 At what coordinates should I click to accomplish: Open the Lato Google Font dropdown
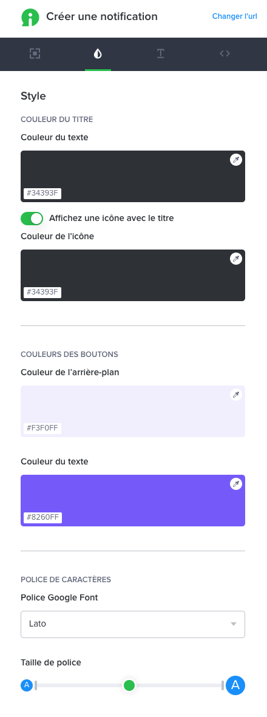pos(132,624)
